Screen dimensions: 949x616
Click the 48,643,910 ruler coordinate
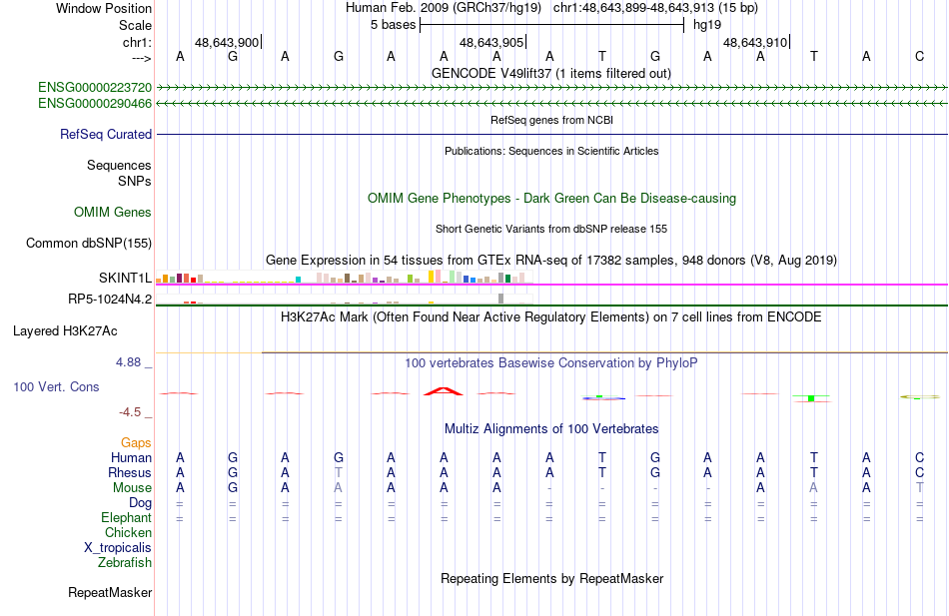(755, 42)
